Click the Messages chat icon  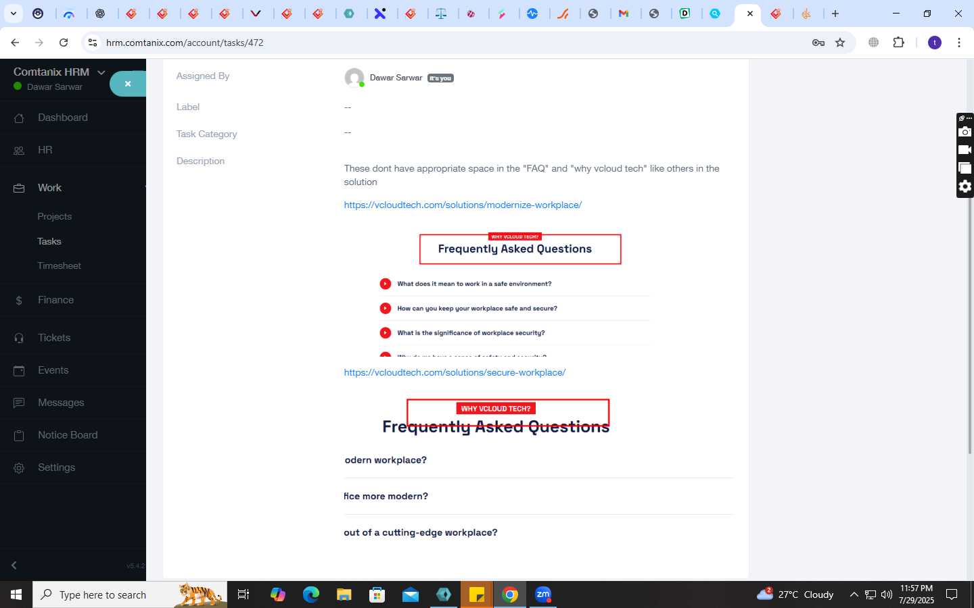tap(19, 403)
